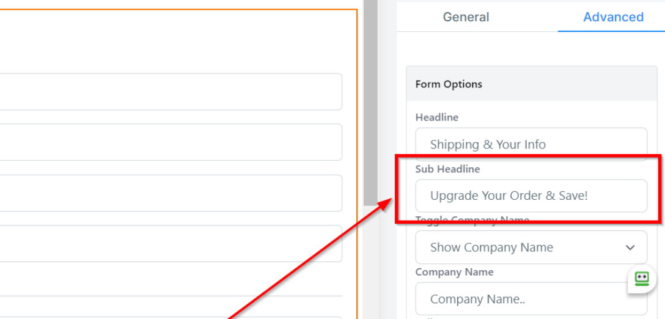Click the fourth empty field in the left form
This screenshot has width=665, height=319.
coord(170,243)
